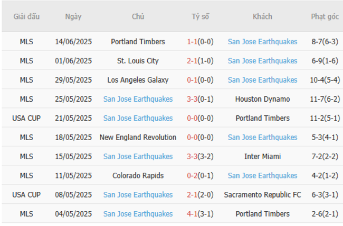
Task: Click the "Khách" column header
Action: coord(262,17)
